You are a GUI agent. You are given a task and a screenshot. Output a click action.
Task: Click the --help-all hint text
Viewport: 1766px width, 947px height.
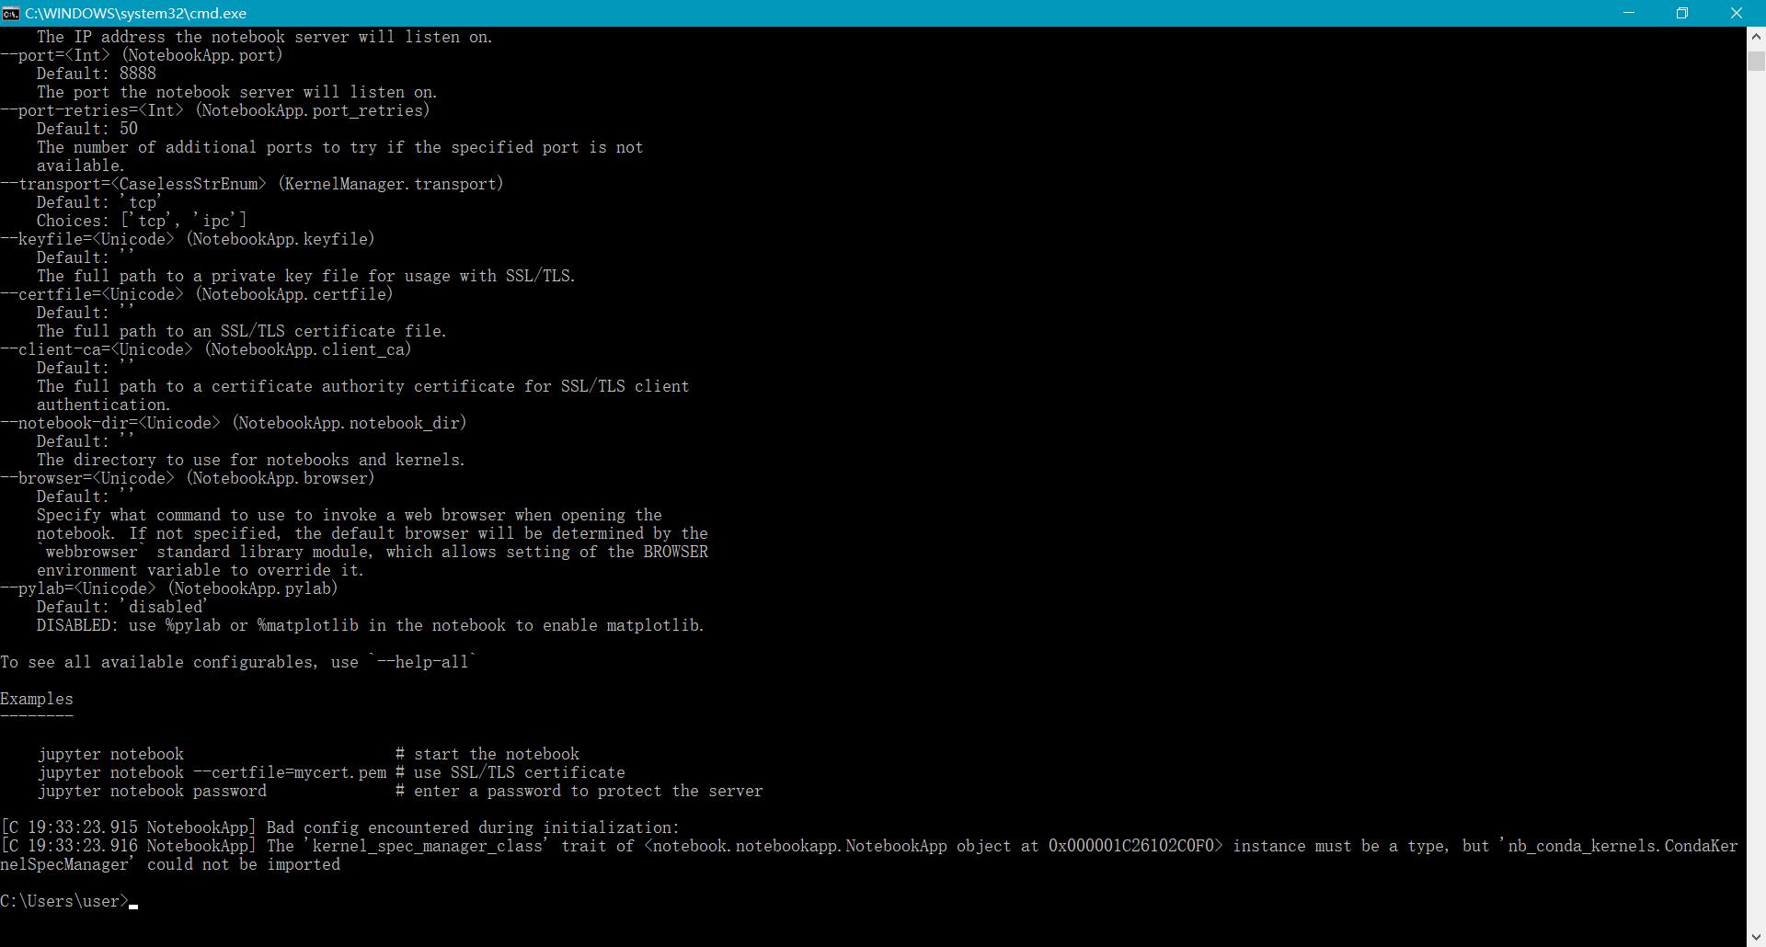[x=422, y=662]
